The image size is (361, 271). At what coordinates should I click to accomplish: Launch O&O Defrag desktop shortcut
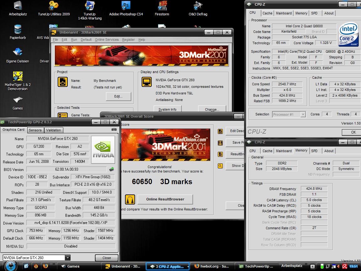tap(198, 8)
